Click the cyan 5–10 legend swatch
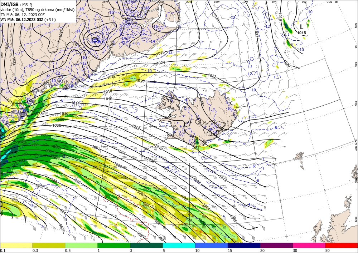 (x=179, y=245)
